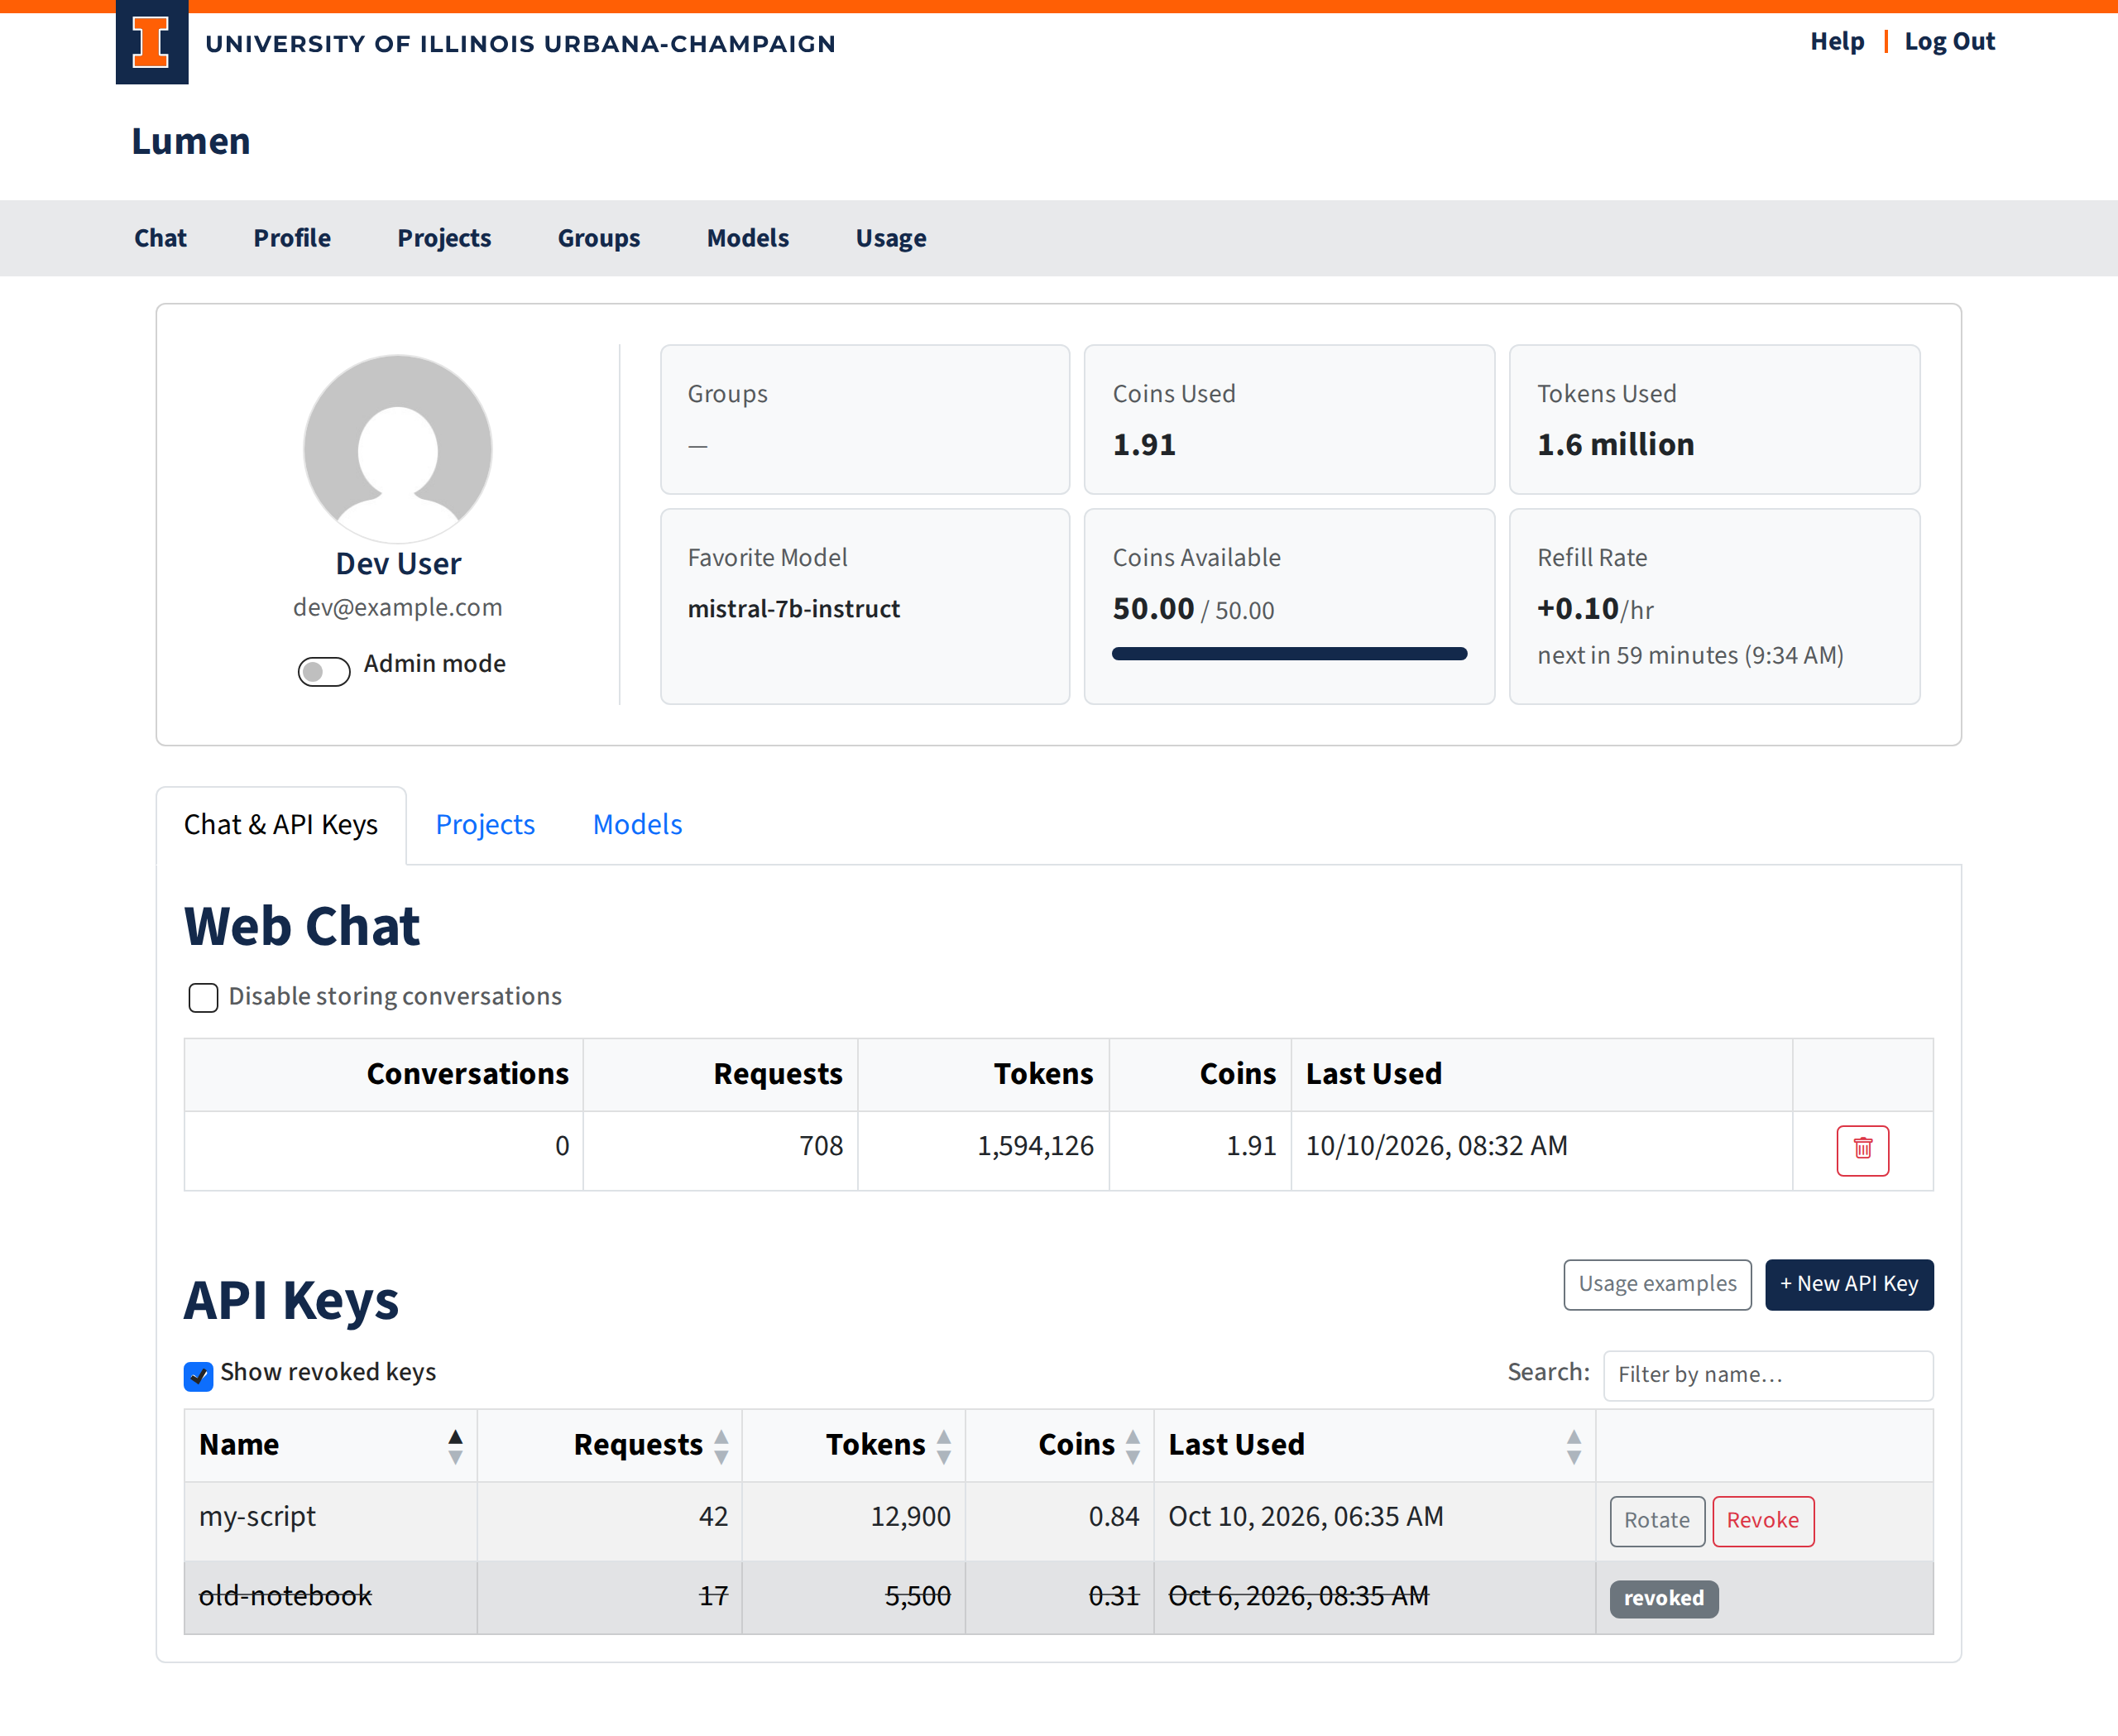
Task: Sort API keys by Last Used arrows
Action: tap(1574, 1446)
